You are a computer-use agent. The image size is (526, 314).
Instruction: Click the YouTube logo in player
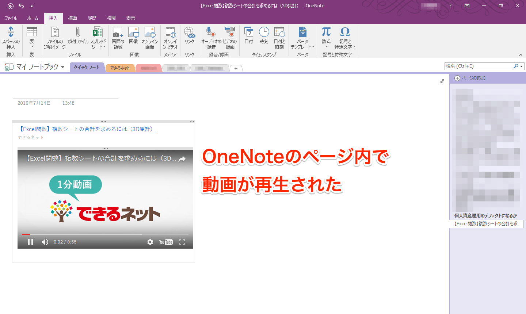[x=166, y=242]
